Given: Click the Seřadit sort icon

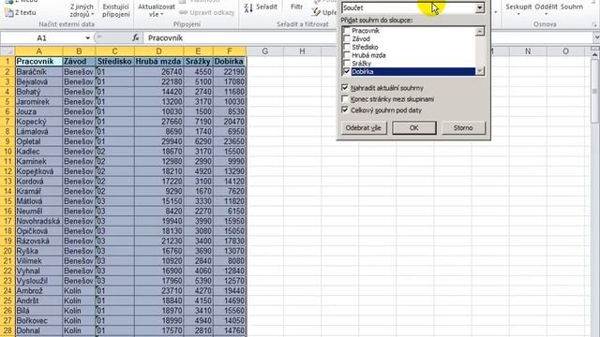Looking at the screenshot, I should [x=248, y=7].
